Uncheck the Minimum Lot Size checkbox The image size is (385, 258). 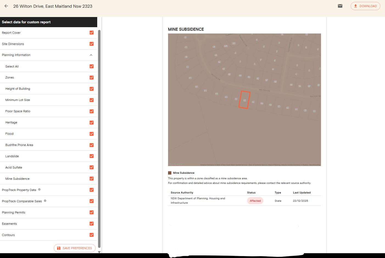click(92, 100)
